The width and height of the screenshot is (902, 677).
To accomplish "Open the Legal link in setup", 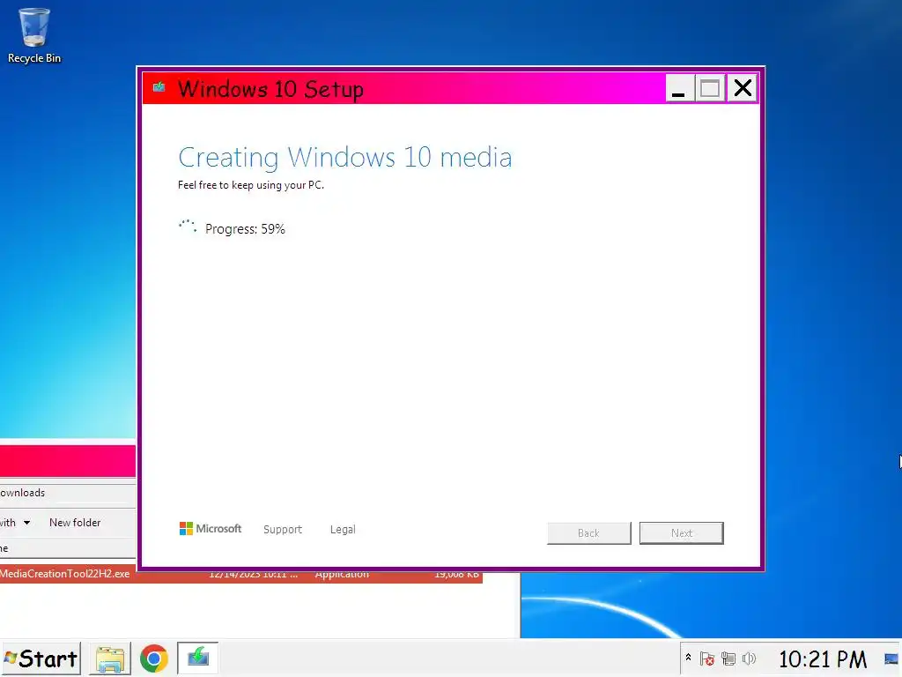I will 343,529.
